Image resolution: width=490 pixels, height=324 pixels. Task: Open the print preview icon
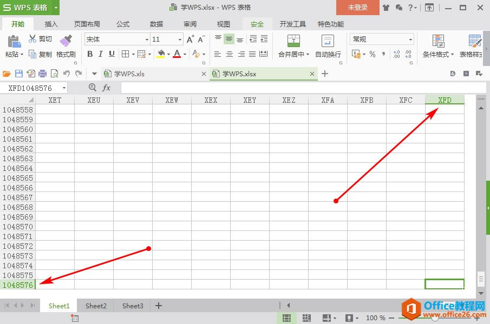tap(55, 73)
